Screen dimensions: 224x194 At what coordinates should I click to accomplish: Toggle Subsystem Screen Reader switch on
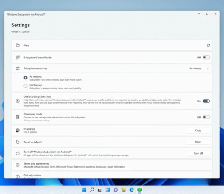click(x=206, y=58)
